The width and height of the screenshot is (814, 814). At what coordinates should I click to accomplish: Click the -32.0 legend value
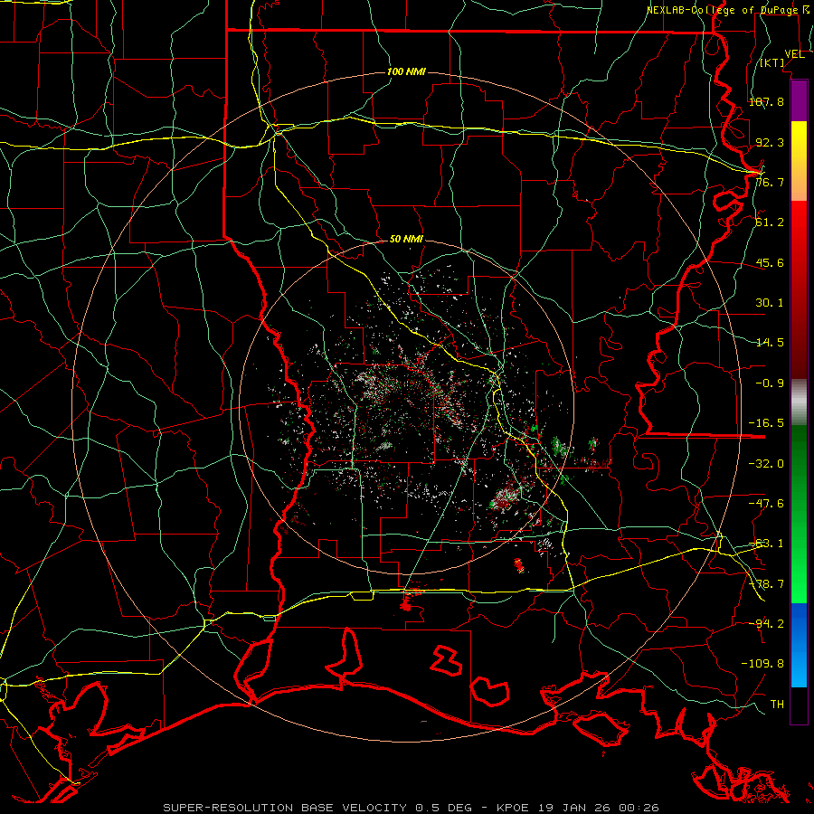pyautogui.click(x=766, y=464)
